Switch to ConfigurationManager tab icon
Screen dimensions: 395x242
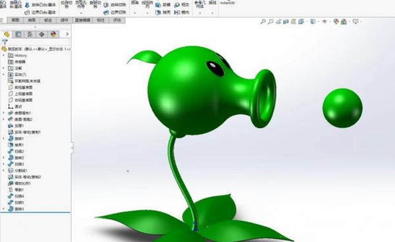pos(30,34)
